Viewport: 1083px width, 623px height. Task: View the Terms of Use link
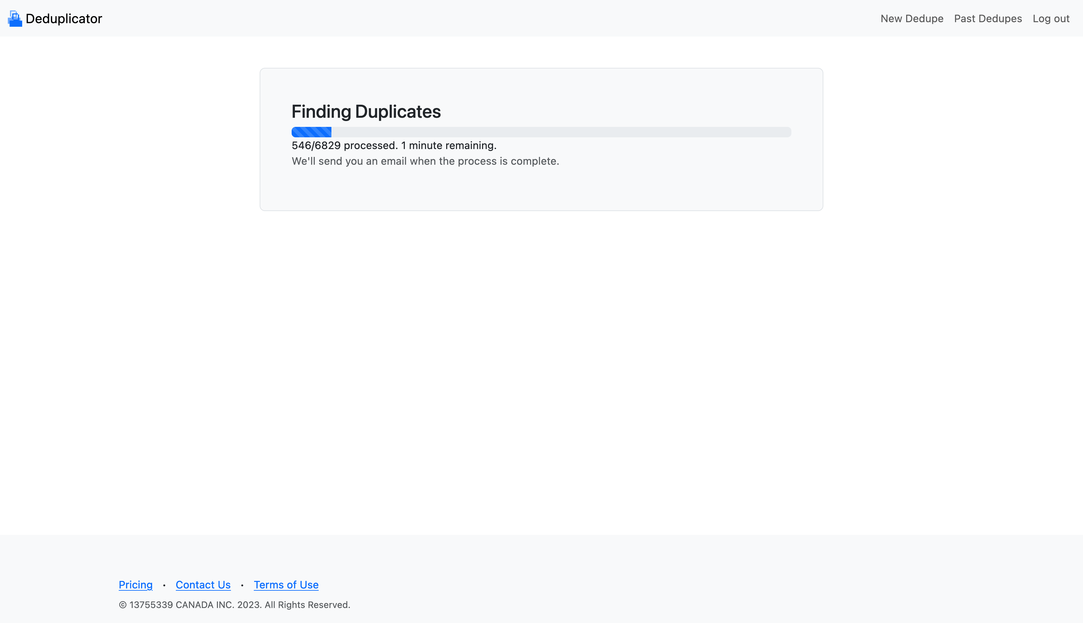click(x=286, y=585)
